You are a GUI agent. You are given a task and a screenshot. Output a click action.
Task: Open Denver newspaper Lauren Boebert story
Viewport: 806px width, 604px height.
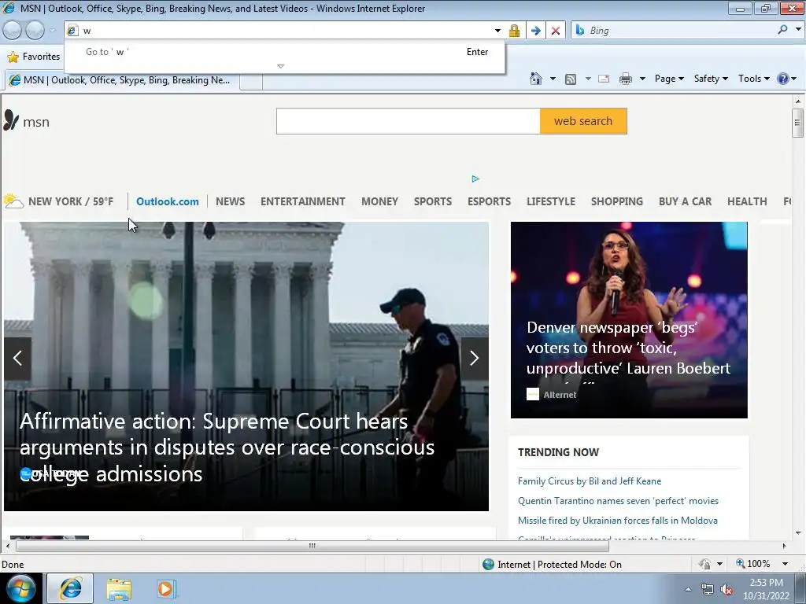[628, 348]
